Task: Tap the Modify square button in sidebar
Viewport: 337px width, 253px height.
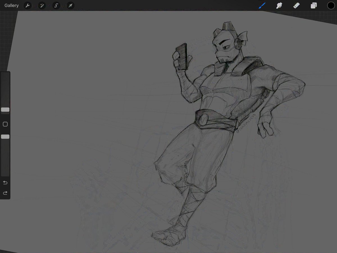Action: (x=5, y=124)
